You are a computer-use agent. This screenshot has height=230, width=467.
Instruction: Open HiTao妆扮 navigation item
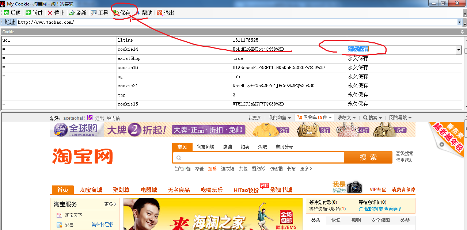[246, 190]
